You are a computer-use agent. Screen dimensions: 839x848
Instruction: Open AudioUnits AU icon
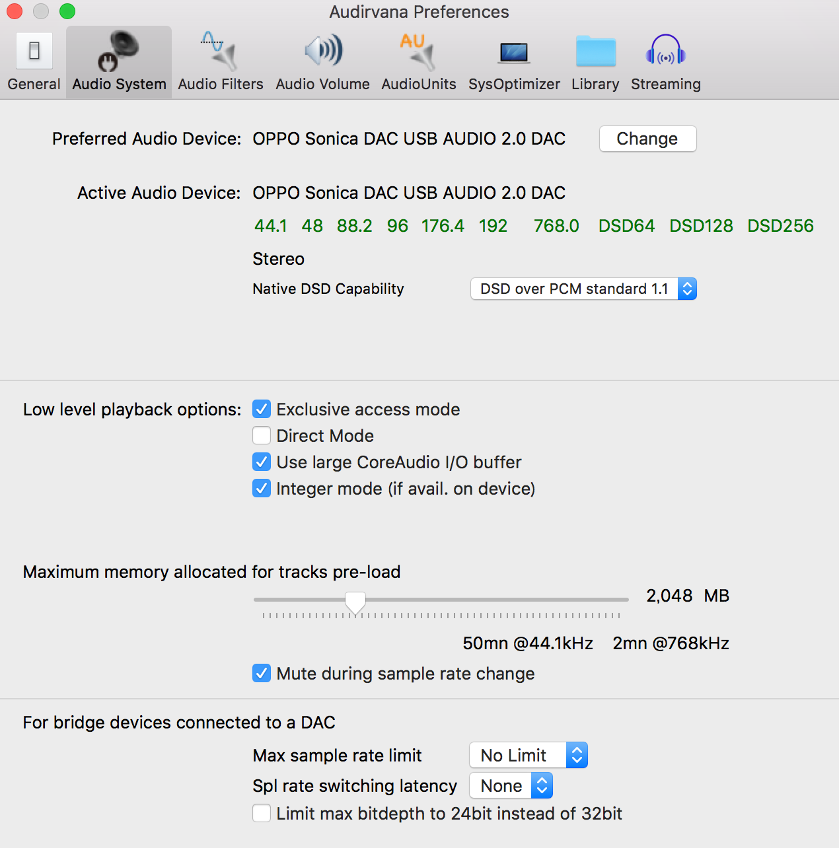(418, 51)
